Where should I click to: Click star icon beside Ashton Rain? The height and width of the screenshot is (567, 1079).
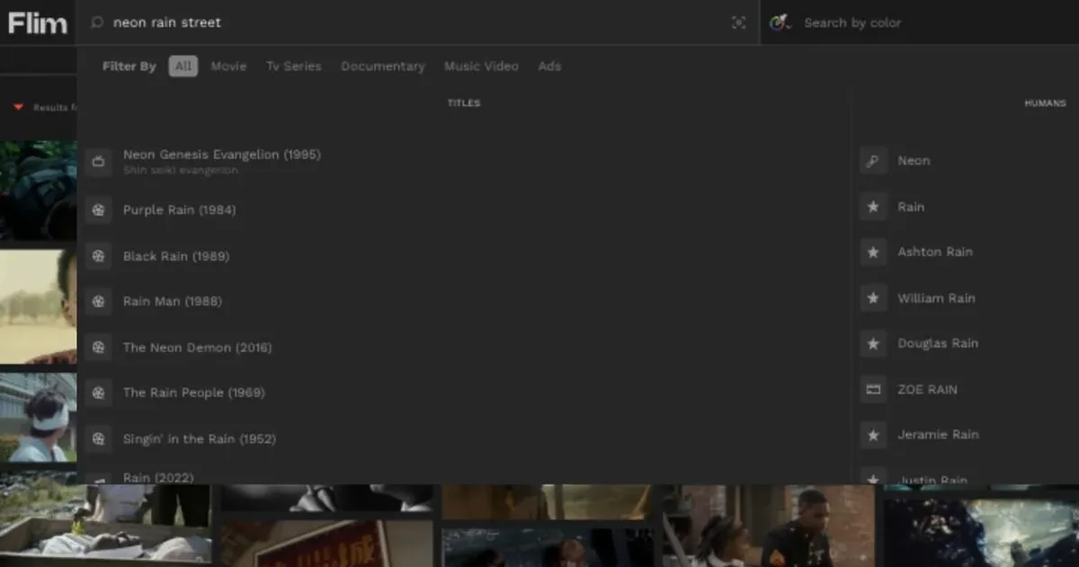[873, 252]
